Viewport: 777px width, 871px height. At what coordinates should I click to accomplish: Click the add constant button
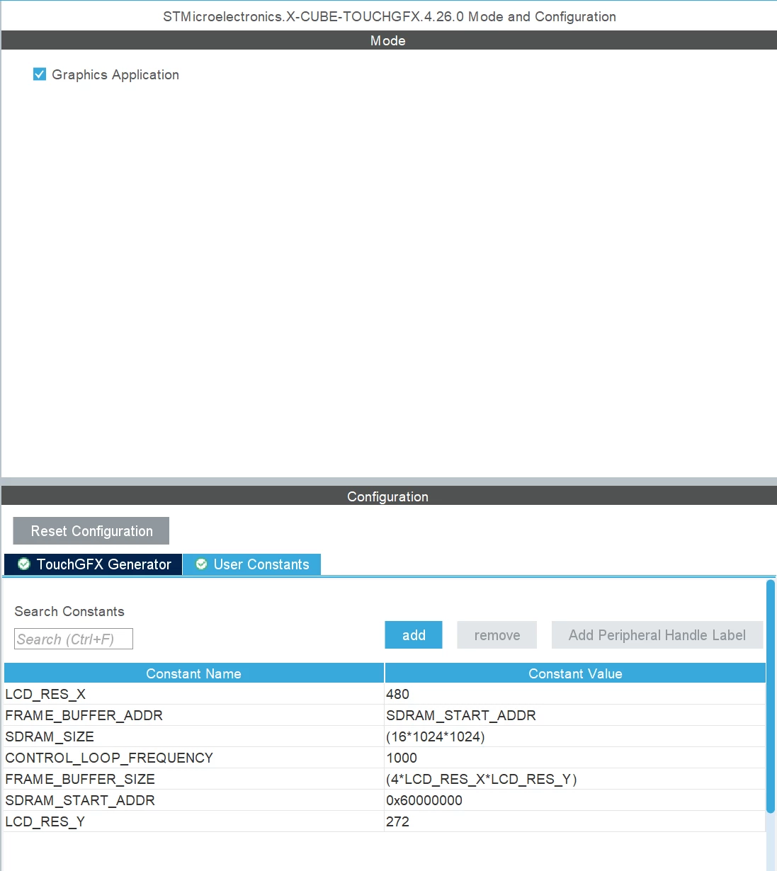(414, 635)
